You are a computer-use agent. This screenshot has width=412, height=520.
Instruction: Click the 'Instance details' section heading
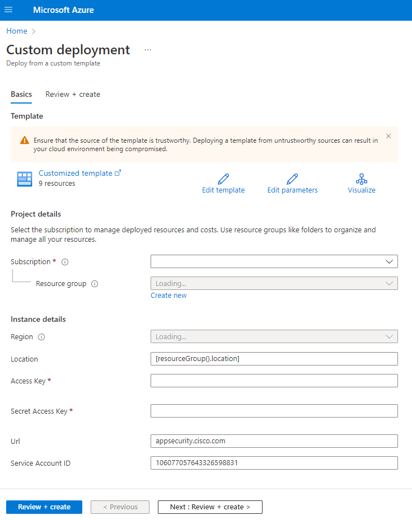(x=38, y=320)
